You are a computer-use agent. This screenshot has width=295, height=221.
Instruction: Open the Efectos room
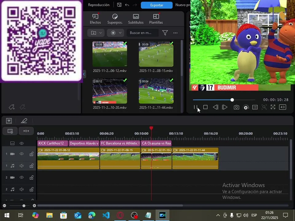[95, 19]
